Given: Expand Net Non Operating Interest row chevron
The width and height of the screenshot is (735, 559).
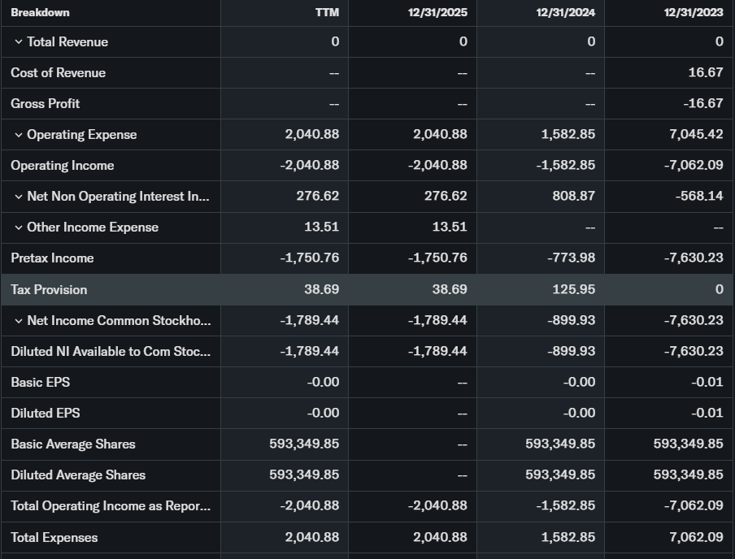Looking at the screenshot, I should (18, 197).
